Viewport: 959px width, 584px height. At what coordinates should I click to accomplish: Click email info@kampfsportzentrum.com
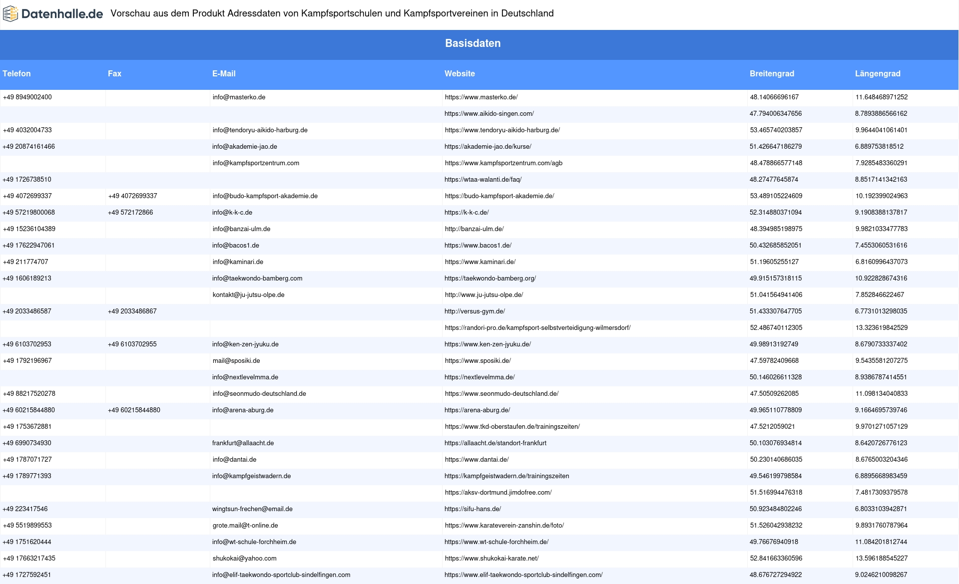(x=256, y=163)
